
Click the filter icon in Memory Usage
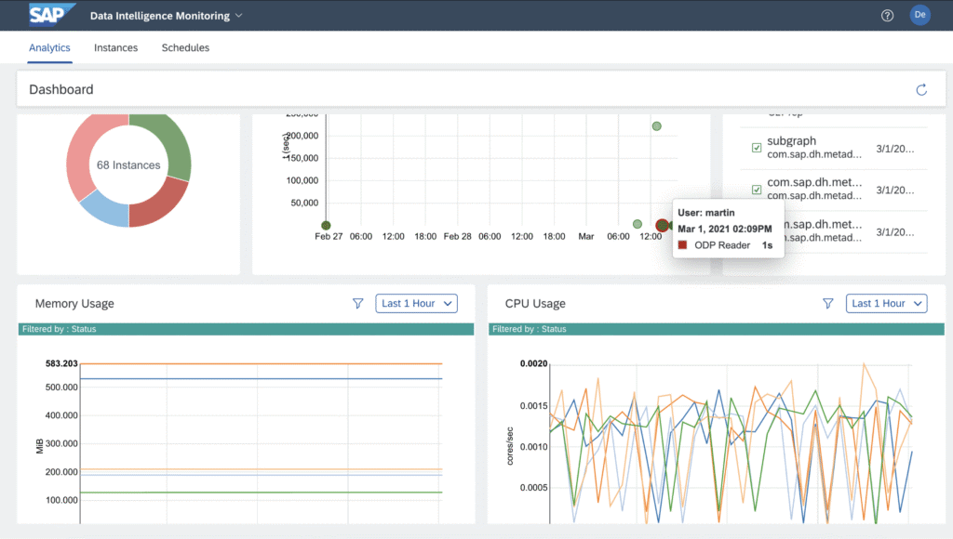[357, 303]
